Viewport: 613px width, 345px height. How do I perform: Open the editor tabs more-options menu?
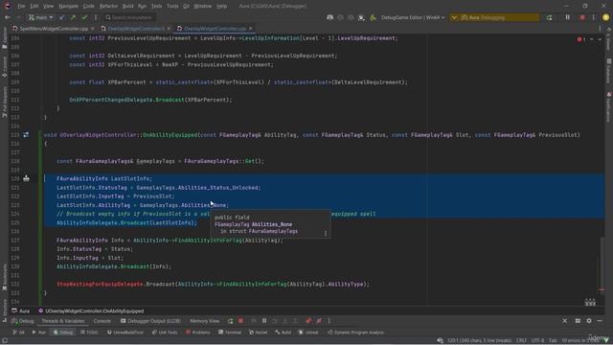(x=600, y=29)
